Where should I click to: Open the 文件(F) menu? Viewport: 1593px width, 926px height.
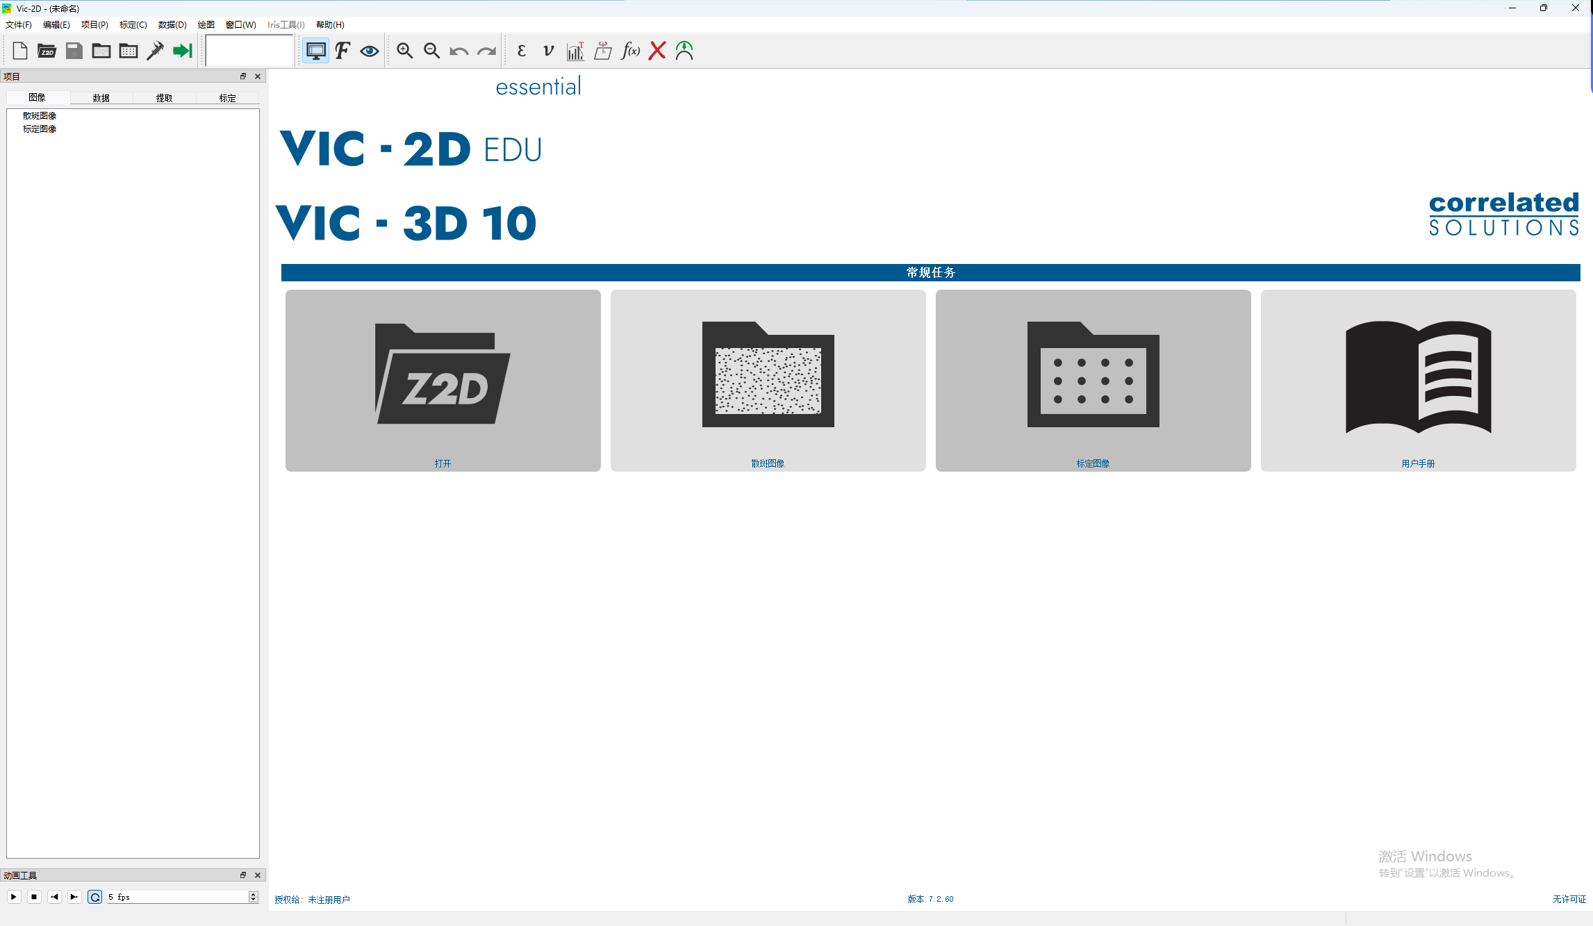click(x=18, y=24)
